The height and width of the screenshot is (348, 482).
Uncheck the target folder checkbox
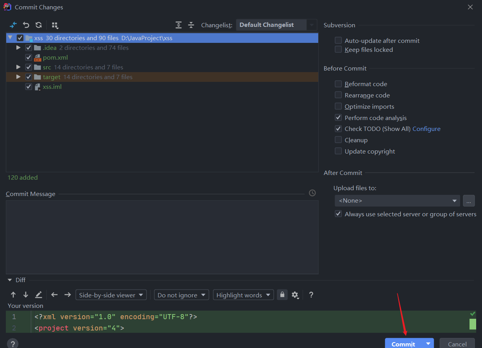click(28, 77)
